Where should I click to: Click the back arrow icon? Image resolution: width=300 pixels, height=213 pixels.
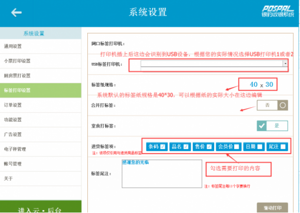pos(16,13)
